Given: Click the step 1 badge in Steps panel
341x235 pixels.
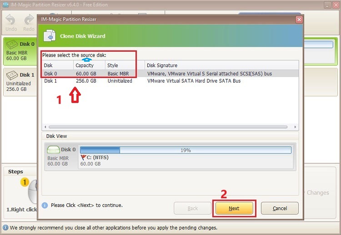Looking at the screenshot, I should pyautogui.click(x=25, y=182).
